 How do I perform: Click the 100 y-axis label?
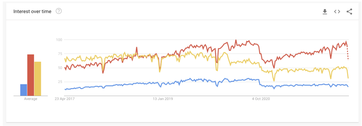(59, 40)
